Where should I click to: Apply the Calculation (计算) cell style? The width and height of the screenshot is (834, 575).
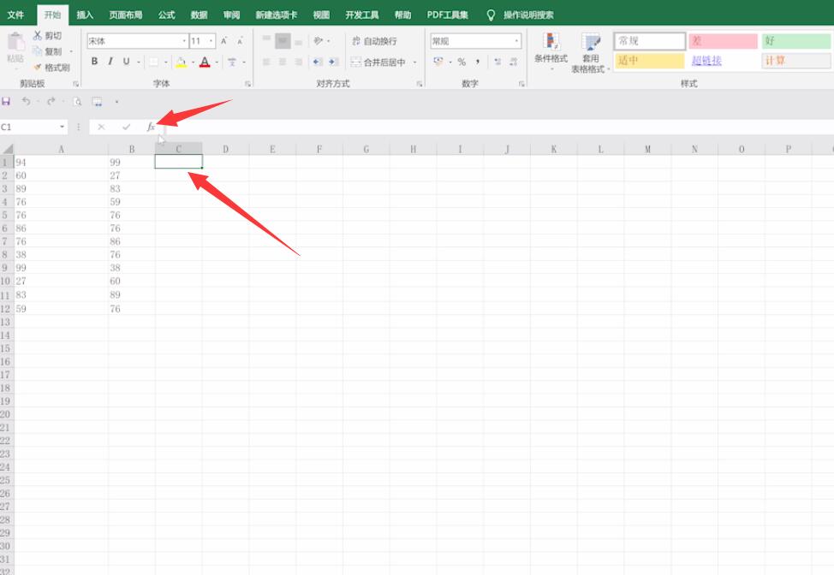coord(796,61)
